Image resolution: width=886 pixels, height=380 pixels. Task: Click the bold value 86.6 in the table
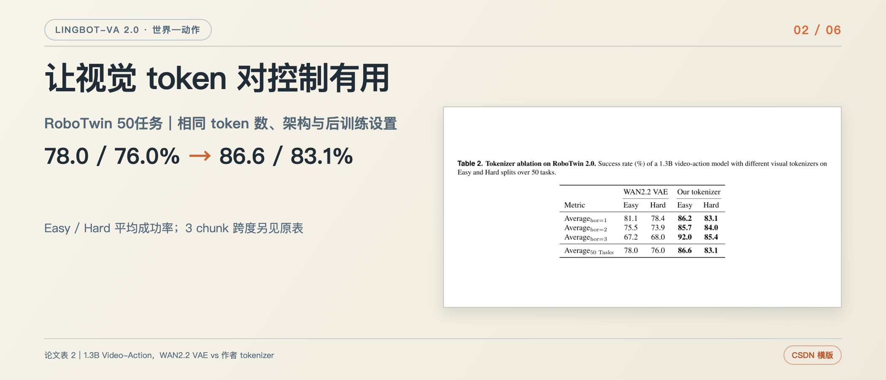[x=685, y=250]
